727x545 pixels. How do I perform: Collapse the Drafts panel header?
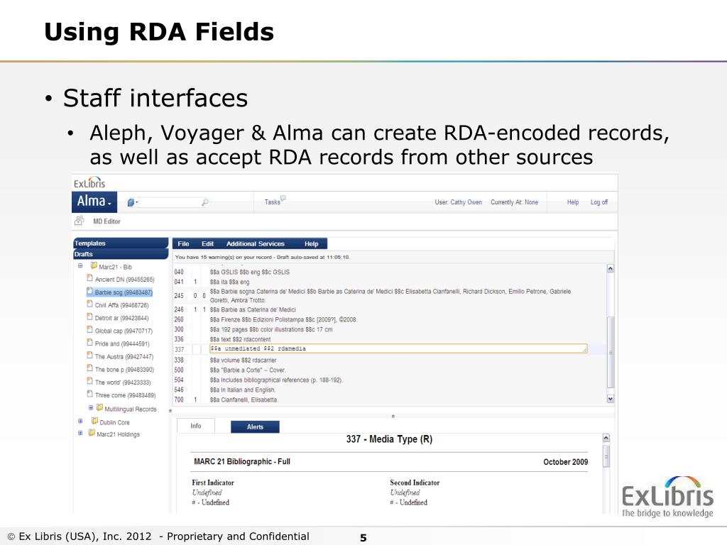[x=121, y=254]
